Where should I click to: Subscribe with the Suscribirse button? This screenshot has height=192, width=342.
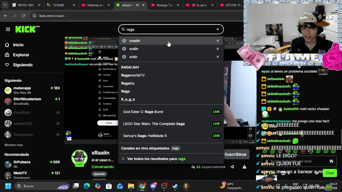point(235,154)
